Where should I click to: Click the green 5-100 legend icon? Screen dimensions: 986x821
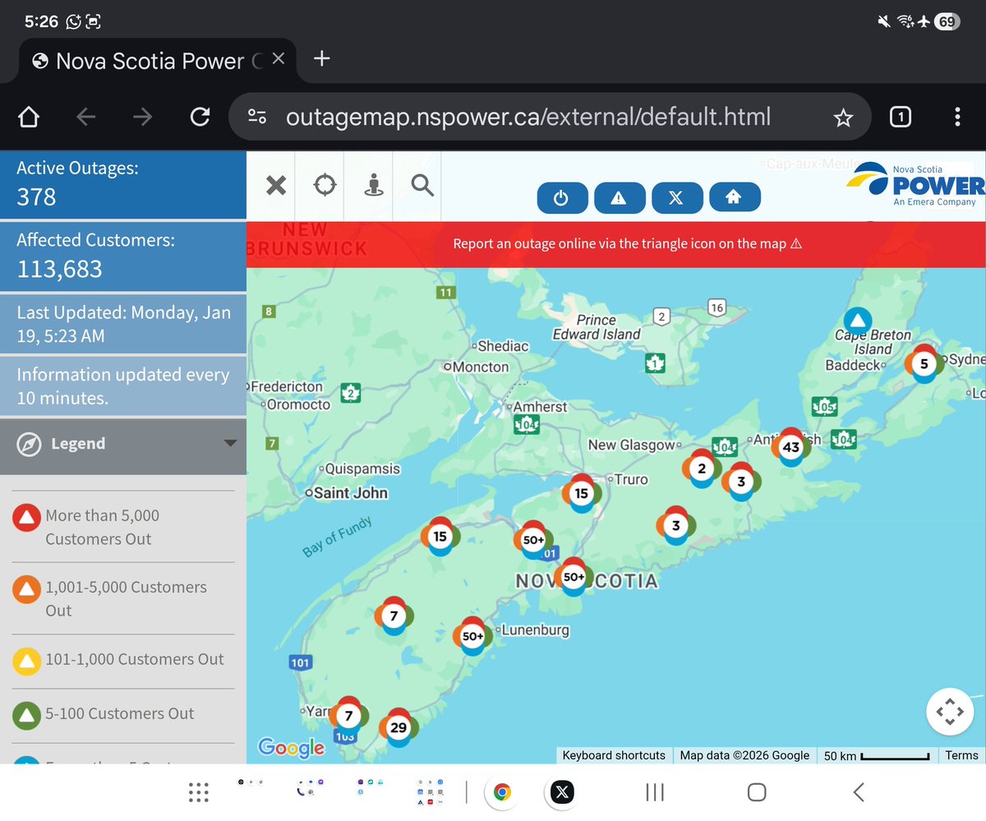point(26,715)
